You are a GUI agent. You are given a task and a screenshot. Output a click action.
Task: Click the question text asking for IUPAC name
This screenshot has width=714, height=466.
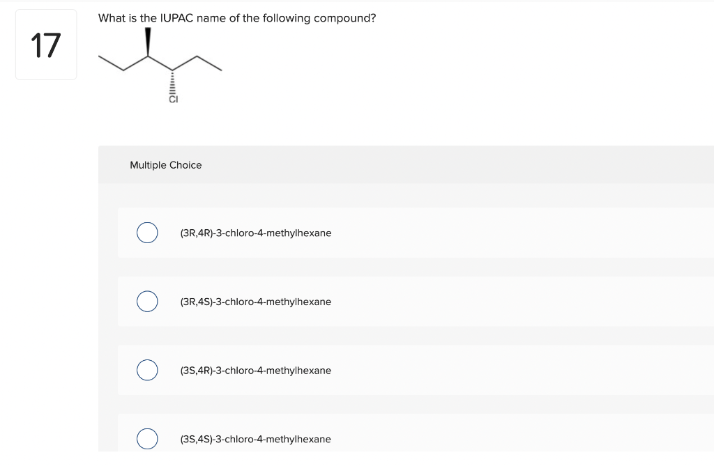coord(237,18)
